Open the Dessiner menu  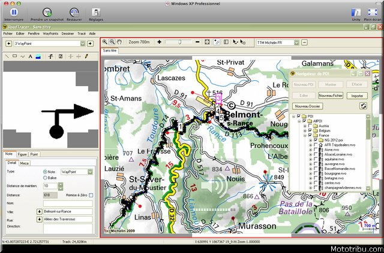click(x=68, y=33)
